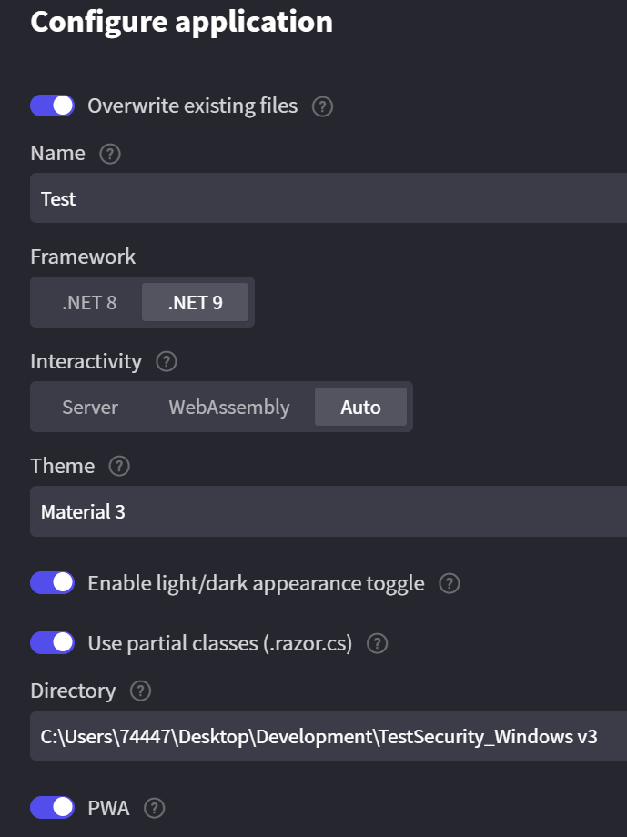Image resolution: width=627 pixels, height=837 pixels.
Task: Open the Interactivity help tooltip
Action: tap(166, 362)
